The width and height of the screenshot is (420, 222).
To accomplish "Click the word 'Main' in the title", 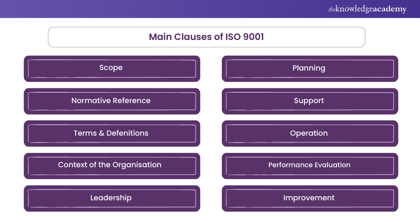I will pyautogui.click(x=160, y=37).
